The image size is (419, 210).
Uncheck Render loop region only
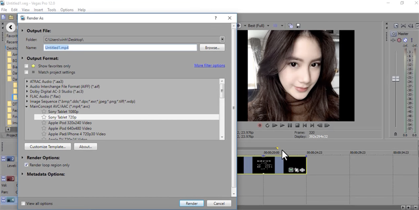pos(27,165)
